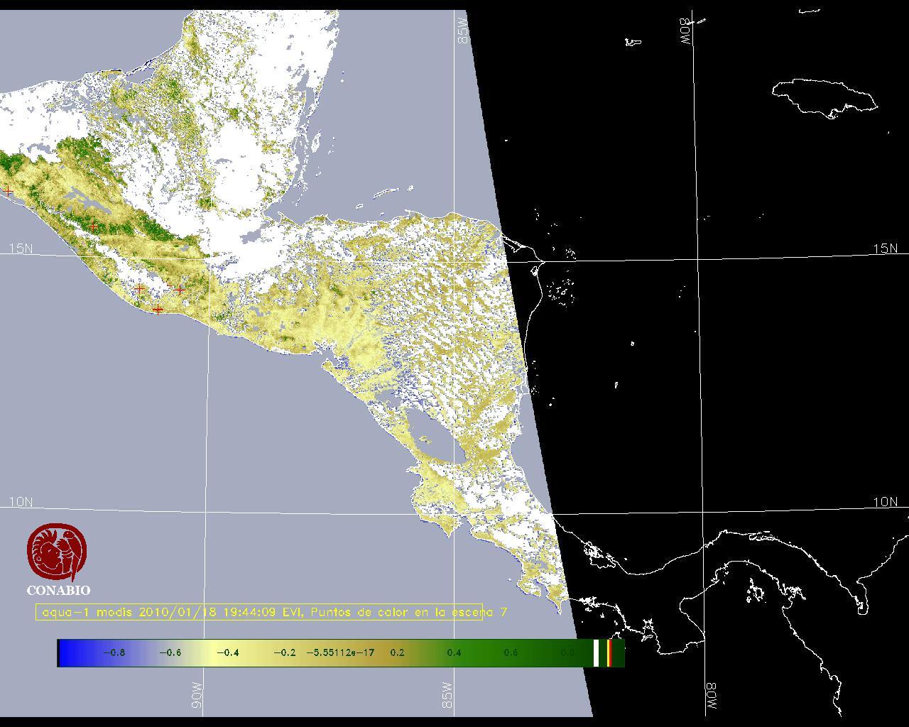Click the -0.8 blue value on the color bar
909x727 pixels.
tap(114, 652)
